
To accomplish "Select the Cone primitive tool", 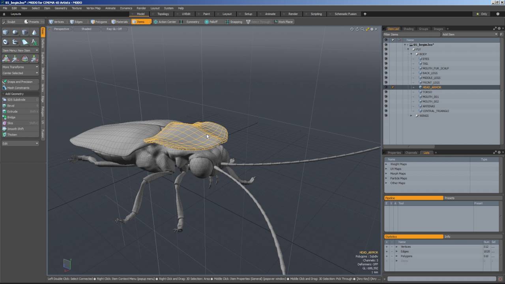I will 34,32.
